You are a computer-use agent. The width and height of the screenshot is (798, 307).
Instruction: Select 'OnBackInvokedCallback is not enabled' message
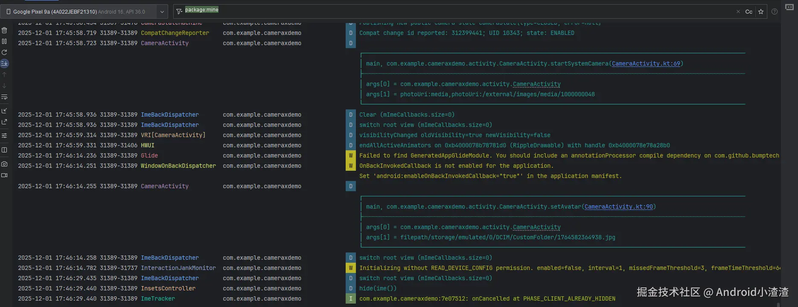456,166
